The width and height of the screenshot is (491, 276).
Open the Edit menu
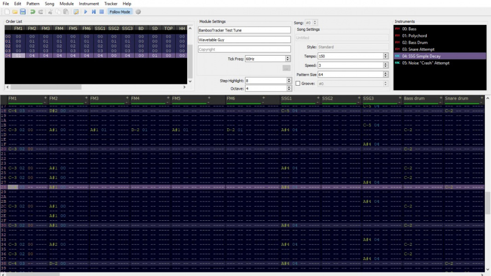click(17, 4)
